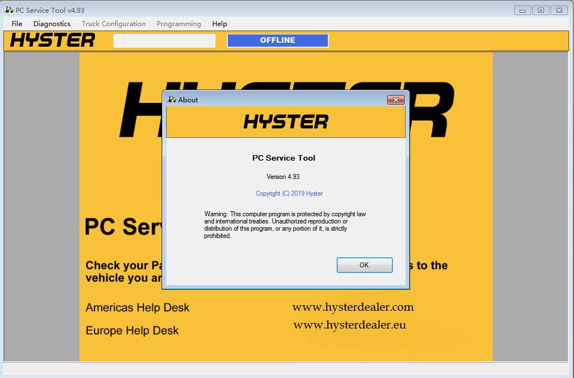
Task: Minimize the PC Service Tool window
Action: coord(522,9)
